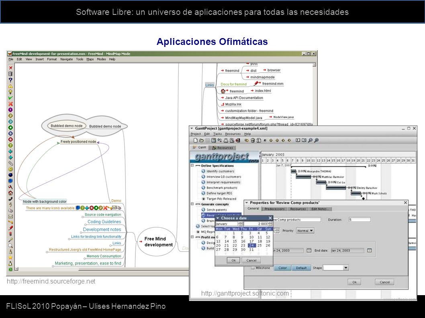Viewport: 425px width, 318px height.
Task: Collapse the Generate concepts task group
Action: click(192, 204)
